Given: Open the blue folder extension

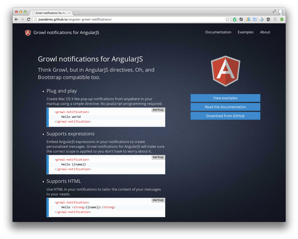Looking at the screenshot, I should [x=255, y=19].
